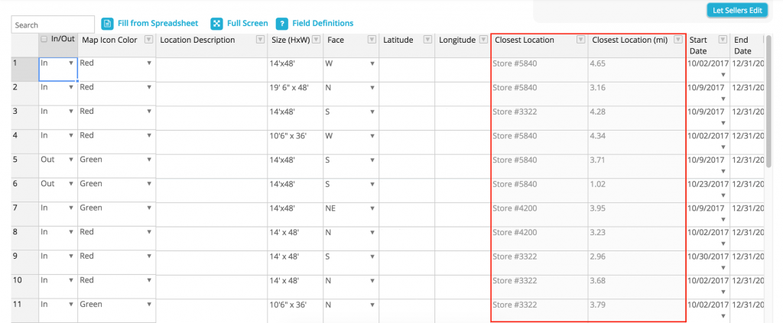Toggle the In/Out header checkbox

44,40
